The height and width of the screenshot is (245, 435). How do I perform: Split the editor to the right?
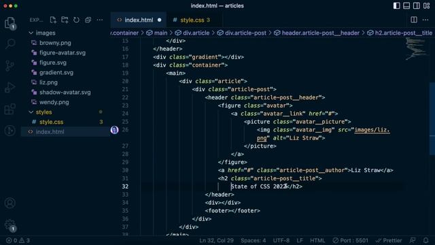coord(414,20)
